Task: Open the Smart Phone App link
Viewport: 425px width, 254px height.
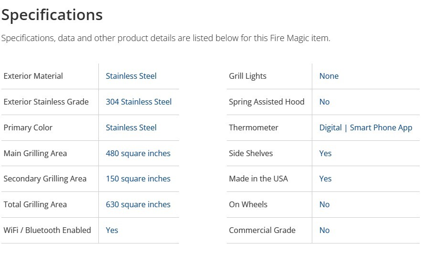Action: (x=381, y=127)
